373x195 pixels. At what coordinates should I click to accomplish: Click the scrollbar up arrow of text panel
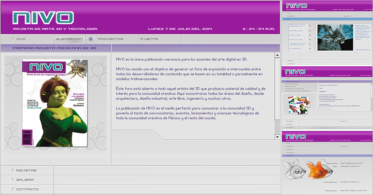[277, 56]
